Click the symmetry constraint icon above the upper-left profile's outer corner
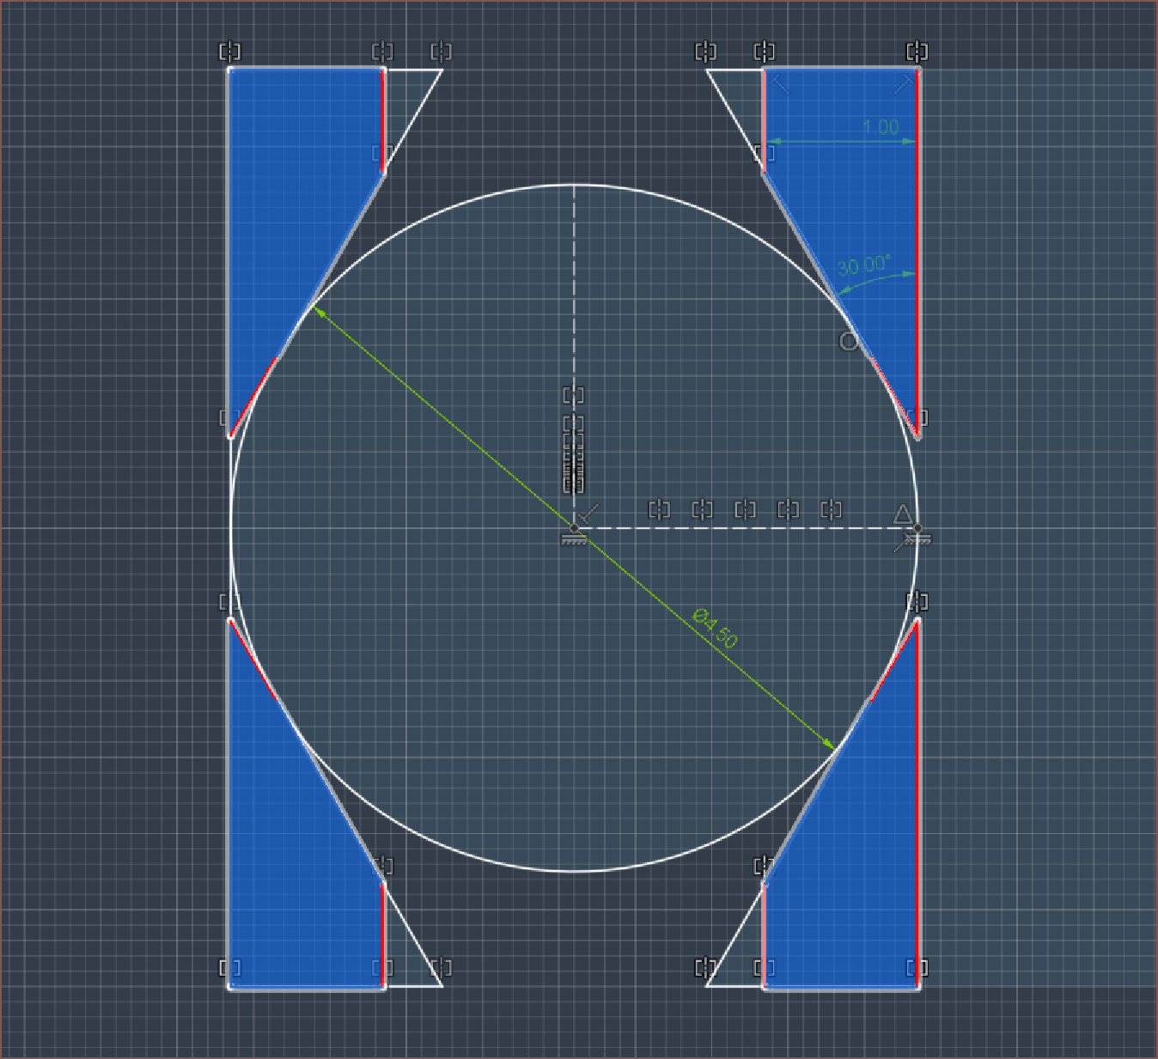This screenshot has width=1158, height=1059. tap(229, 52)
